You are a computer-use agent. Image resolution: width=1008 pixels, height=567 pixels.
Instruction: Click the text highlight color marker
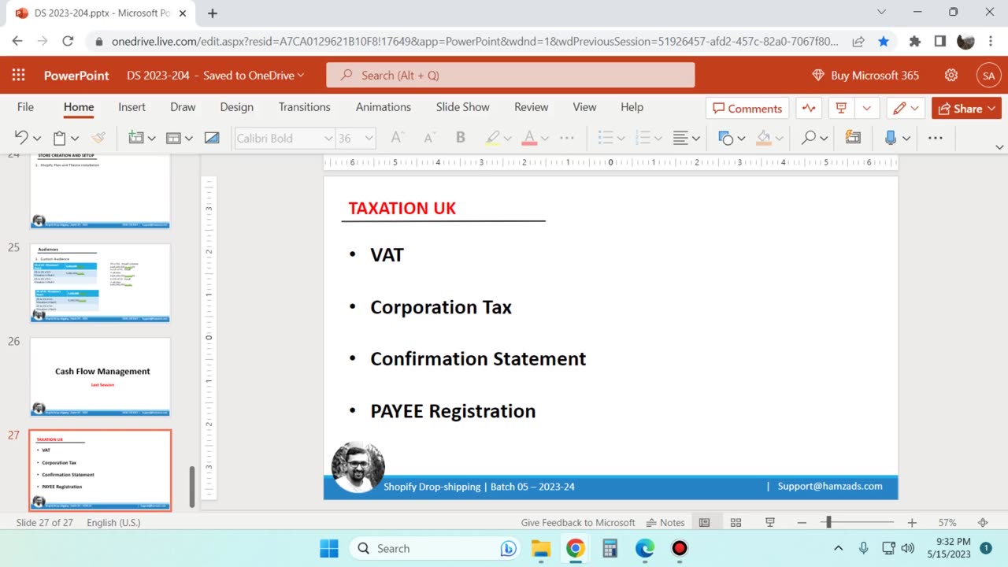click(x=493, y=138)
